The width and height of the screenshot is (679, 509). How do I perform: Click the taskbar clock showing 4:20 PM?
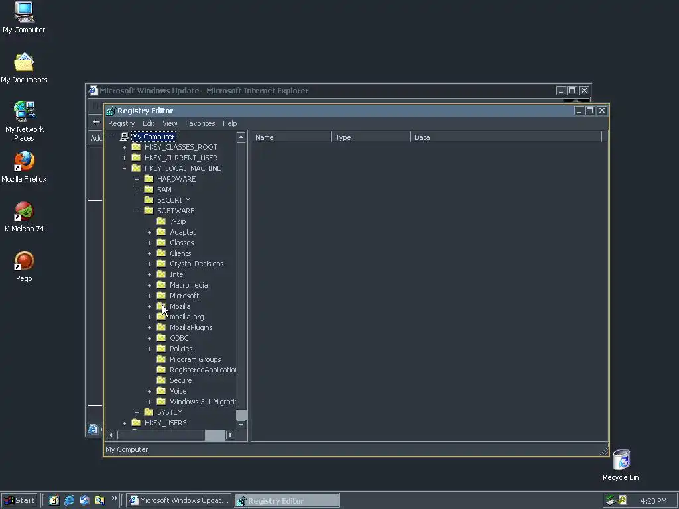click(653, 501)
